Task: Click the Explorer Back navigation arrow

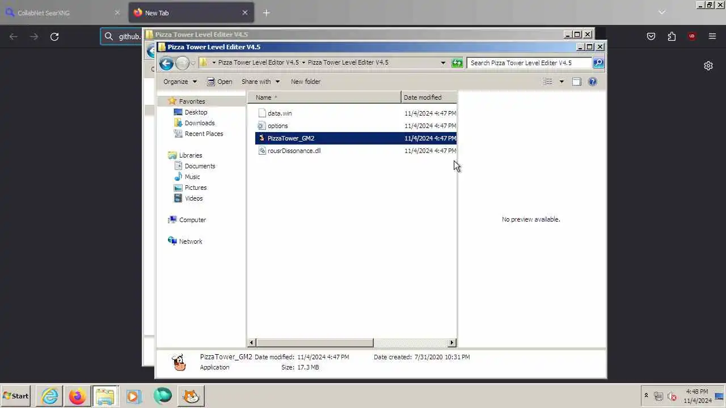Action: click(166, 63)
